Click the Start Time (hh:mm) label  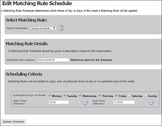click(x=20, y=102)
